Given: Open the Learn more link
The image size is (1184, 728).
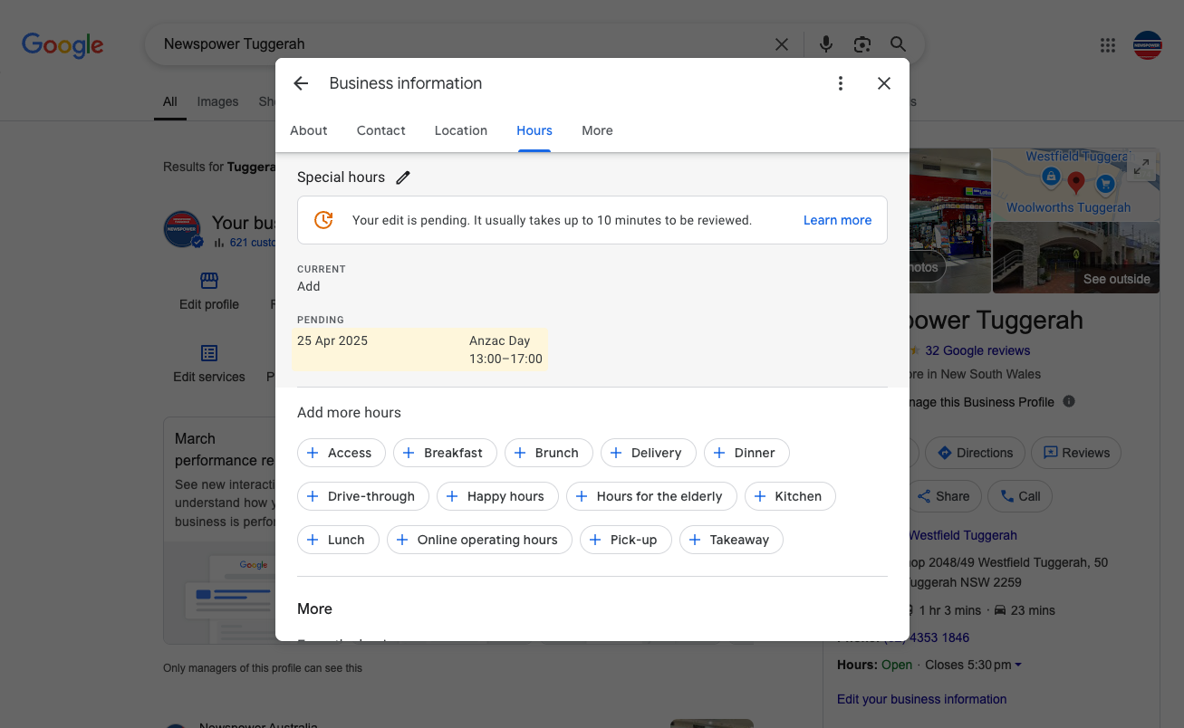Looking at the screenshot, I should [x=837, y=220].
